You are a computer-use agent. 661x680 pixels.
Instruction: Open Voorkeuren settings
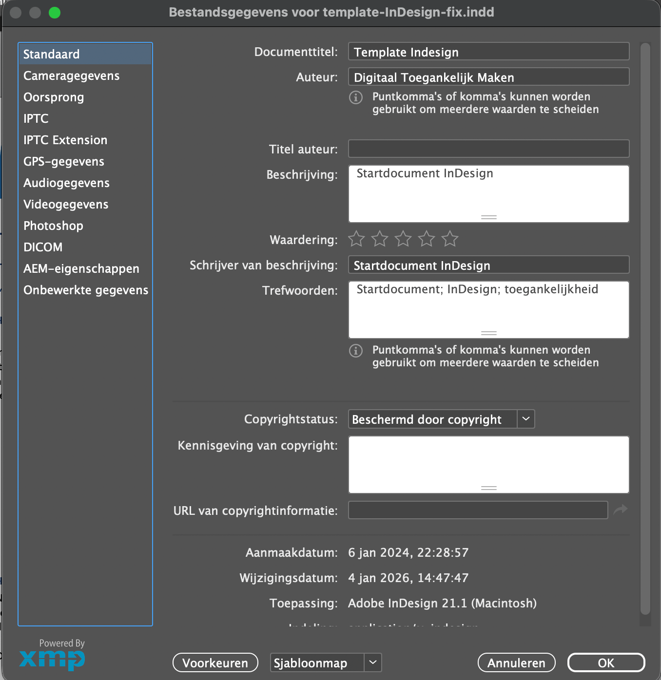[x=215, y=662]
